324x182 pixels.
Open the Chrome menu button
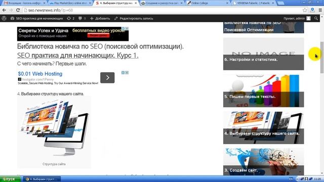(320, 10)
